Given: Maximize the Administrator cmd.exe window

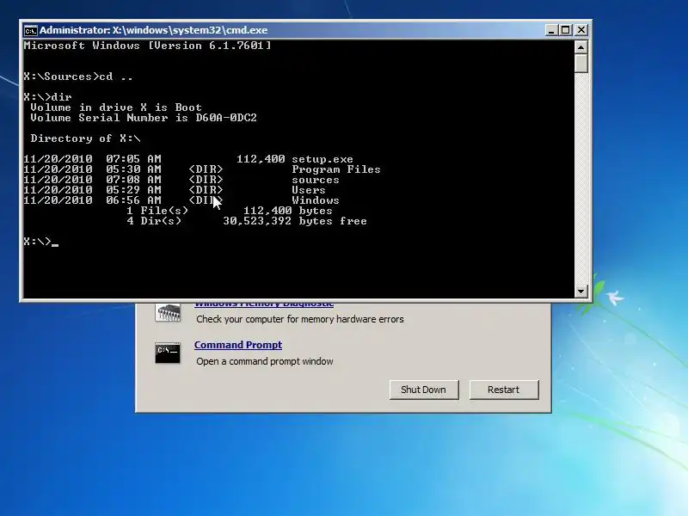Looking at the screenshot, I should coord(566,30).
